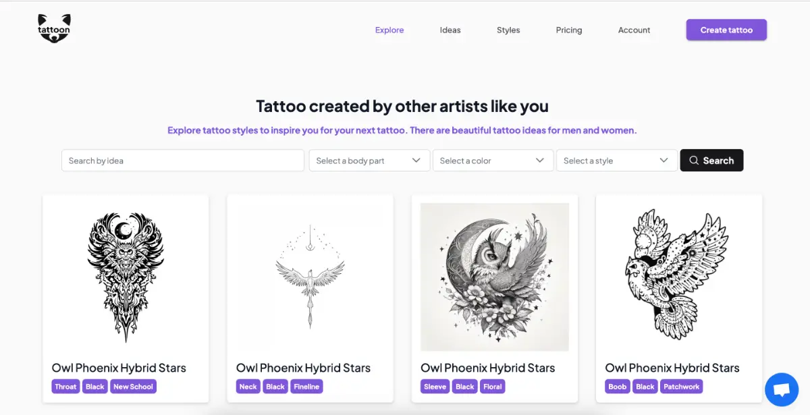This screenshot has width=810, height=415.
Task: Click the Create tattoo button
Action: point(726,30)
